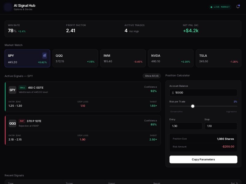Click the chart icon on SPY card

click(x=45, y=56)
